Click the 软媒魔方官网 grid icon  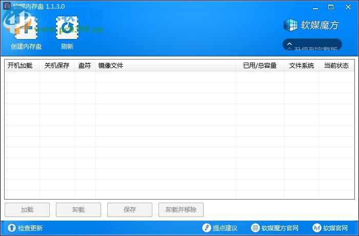tap(255, 228)
